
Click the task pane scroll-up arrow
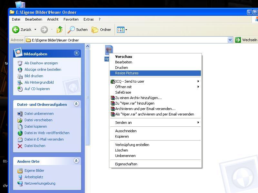(x=87, y=46)
